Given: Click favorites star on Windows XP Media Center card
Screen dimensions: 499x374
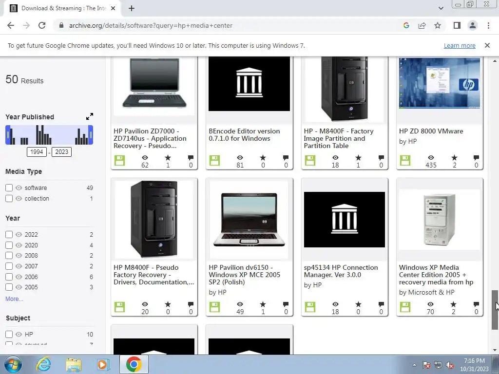Looking at the screenshot, I should click(x=453, y=304).
